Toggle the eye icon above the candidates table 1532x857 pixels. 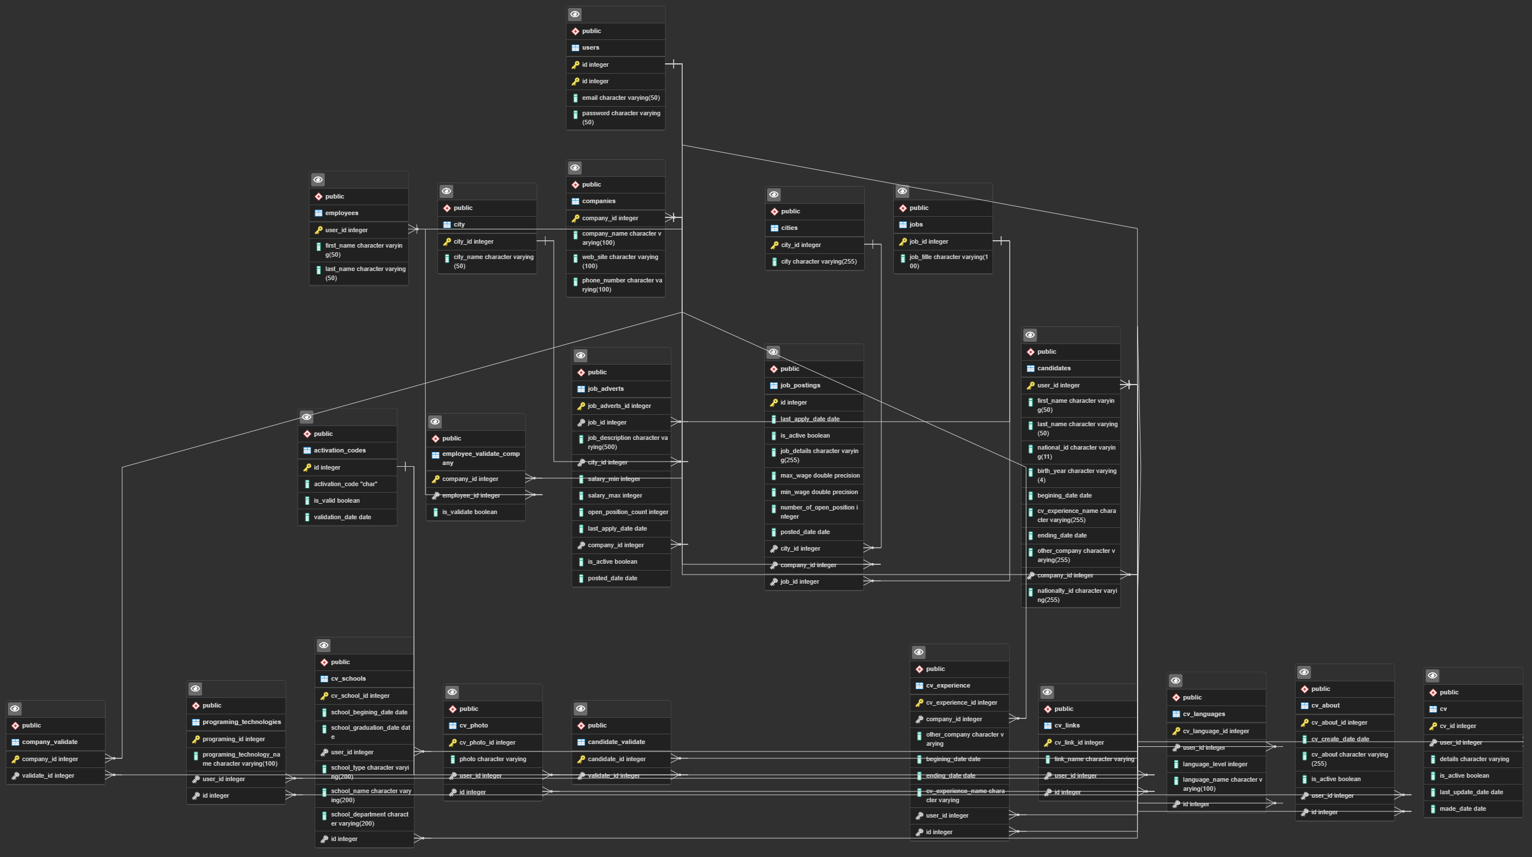1030,334
